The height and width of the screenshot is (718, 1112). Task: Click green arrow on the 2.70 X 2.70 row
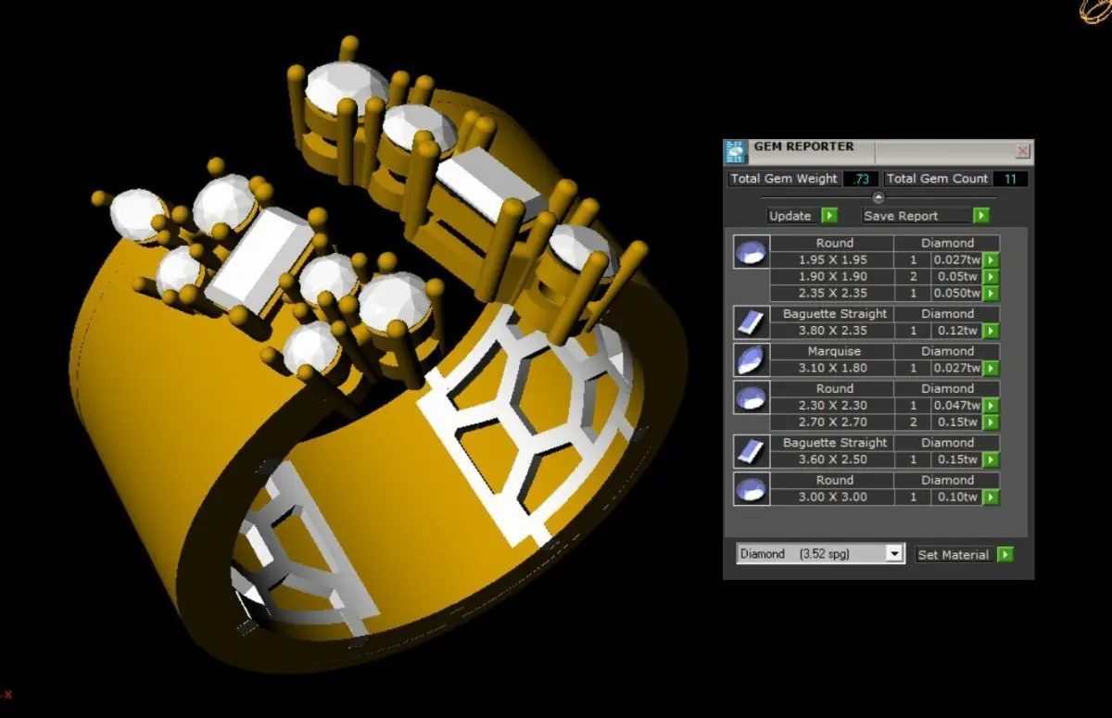991,422
